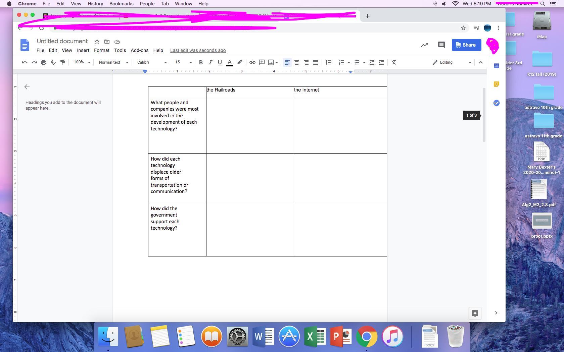
Task: Select the Paint format tool
Action: tap(62, 62)
